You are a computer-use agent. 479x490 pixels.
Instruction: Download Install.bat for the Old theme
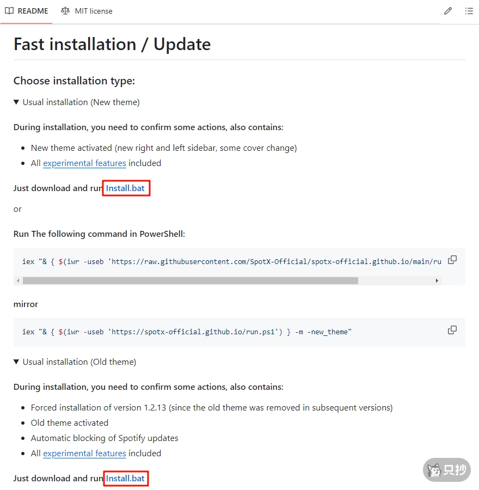tap(125, 479)
